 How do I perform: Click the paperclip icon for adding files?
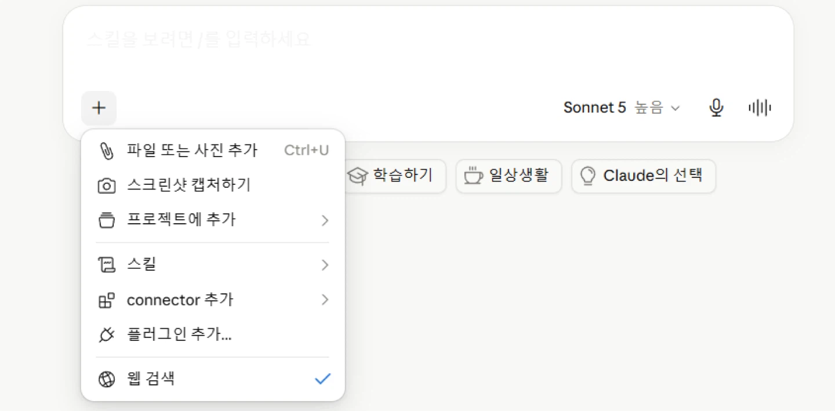(107, 151)
